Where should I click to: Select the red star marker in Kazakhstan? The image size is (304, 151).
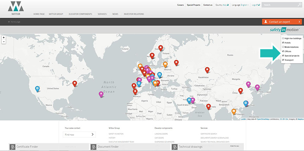(207, 70)
